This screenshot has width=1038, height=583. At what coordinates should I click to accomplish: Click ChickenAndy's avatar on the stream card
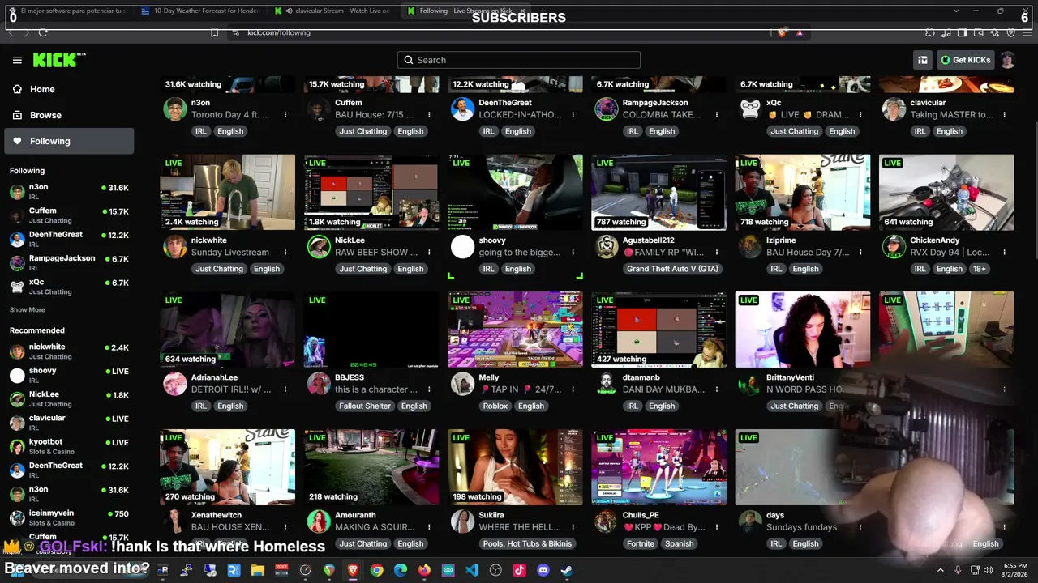coord(894,247)
